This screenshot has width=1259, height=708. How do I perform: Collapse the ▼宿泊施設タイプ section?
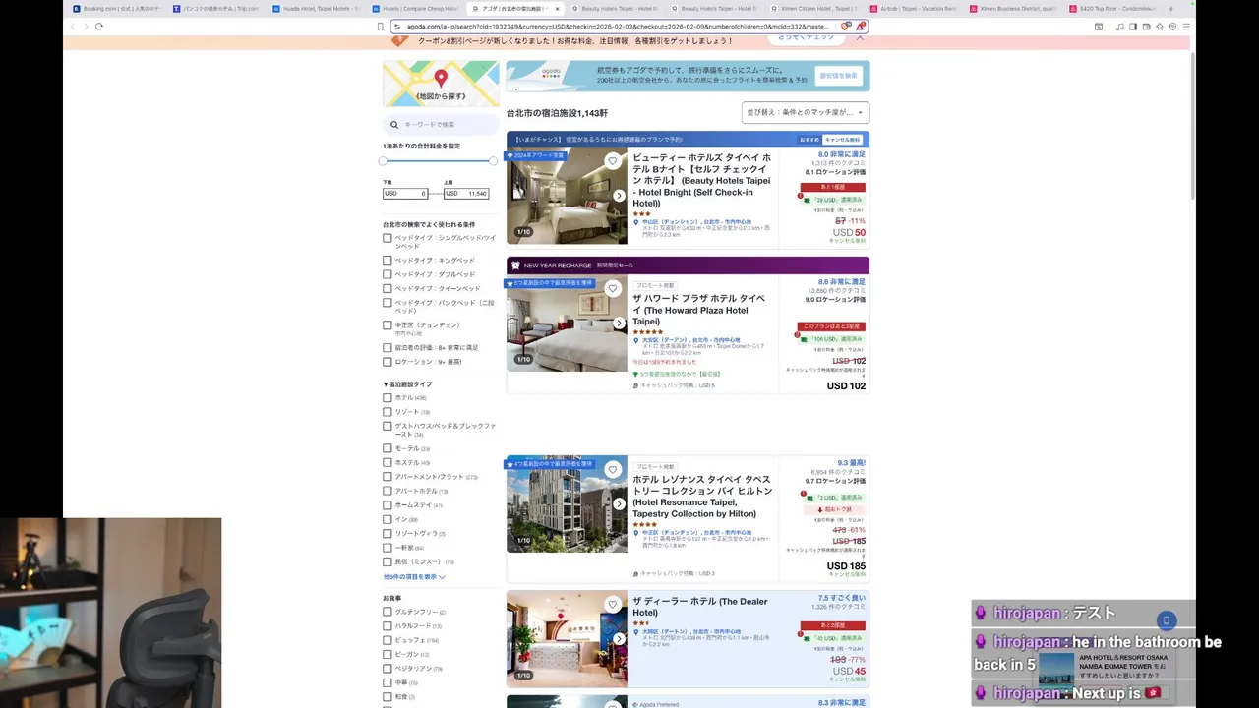point(407,384)
